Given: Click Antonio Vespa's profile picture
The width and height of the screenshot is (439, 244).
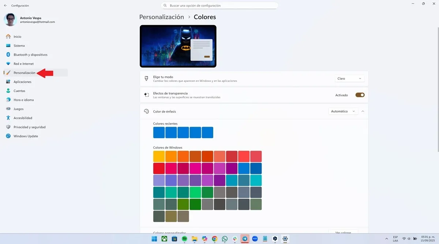Looking at the screenshot, I should 10,20.
